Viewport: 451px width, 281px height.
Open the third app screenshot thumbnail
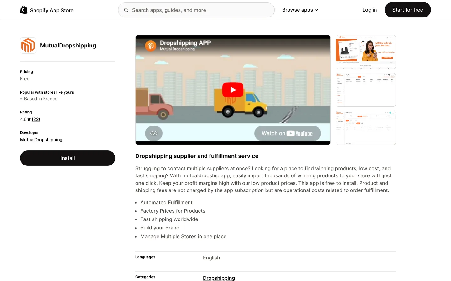coord(366,128)
